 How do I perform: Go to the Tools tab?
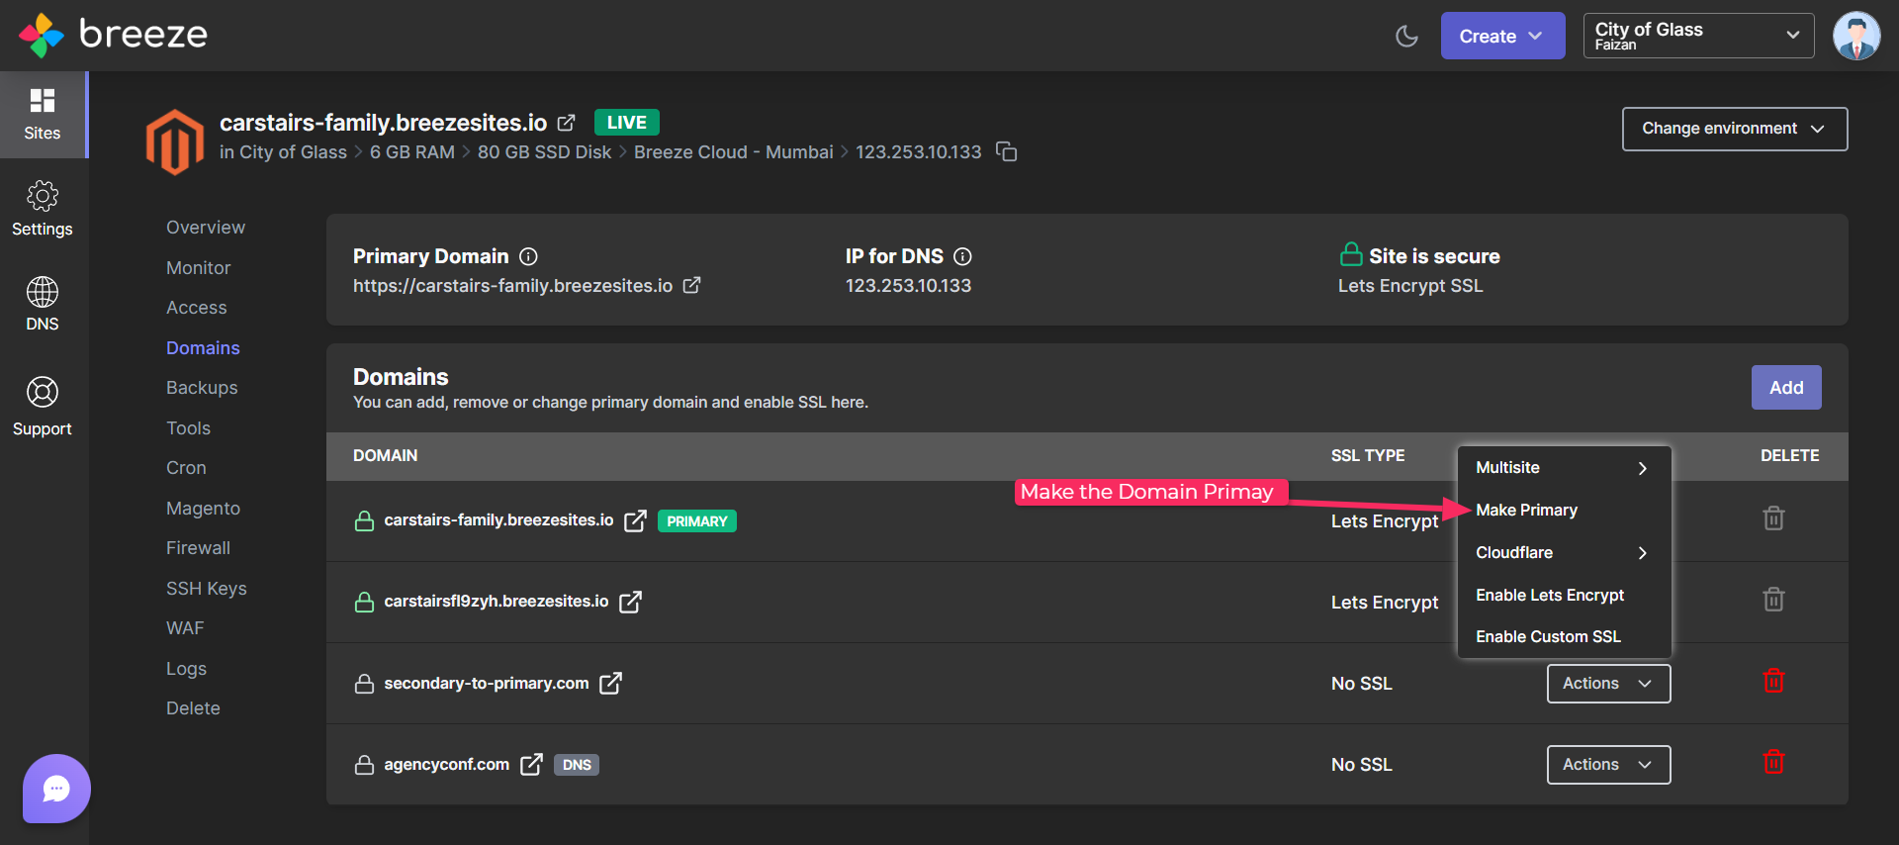(188, 428)
